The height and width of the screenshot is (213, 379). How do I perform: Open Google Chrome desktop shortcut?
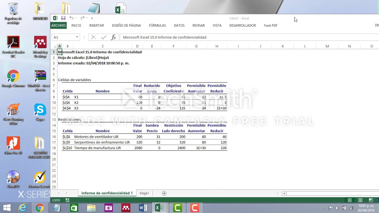13,79
